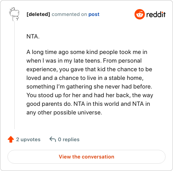Upvote the comment with the orange arrow
173x171 pixels.
11,139
